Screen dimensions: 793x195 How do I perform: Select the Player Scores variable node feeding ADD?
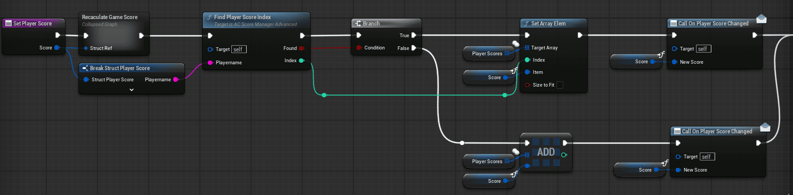[x=489, y=161]
